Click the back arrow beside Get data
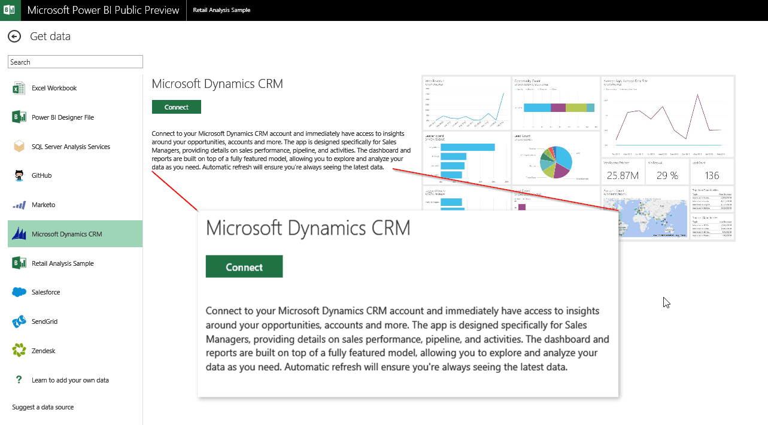 14,37
